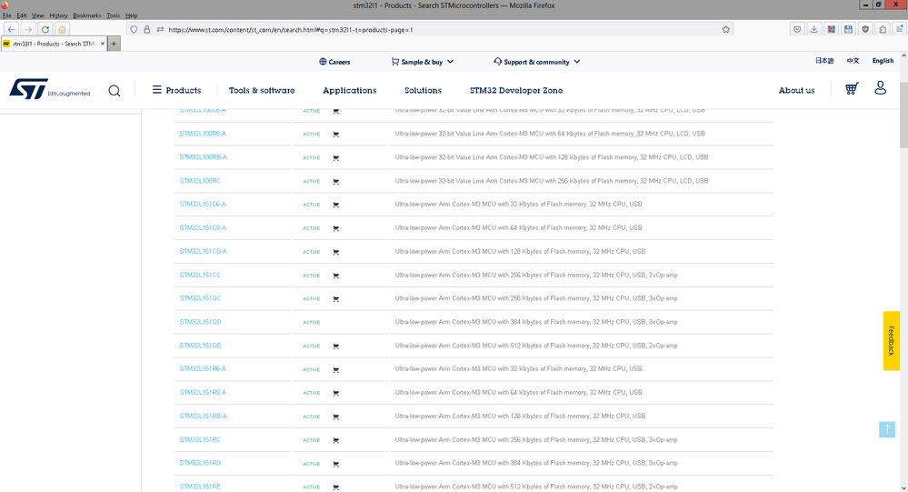Click cart icon for STM32L151R8-A
Image resolution: width=908 pixels, height=492 pixels.
pyautogui.click(x=336, y=393)
